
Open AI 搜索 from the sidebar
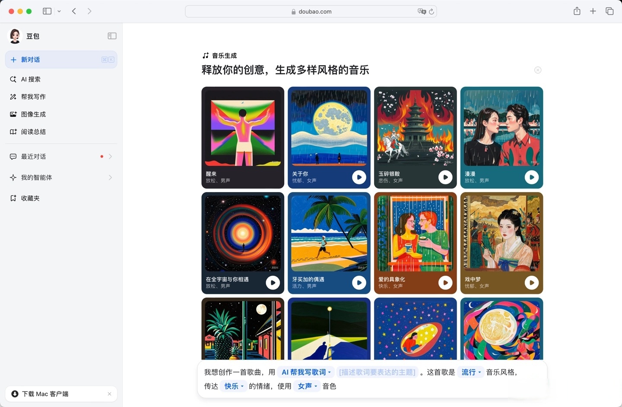[x=30, y=79]
